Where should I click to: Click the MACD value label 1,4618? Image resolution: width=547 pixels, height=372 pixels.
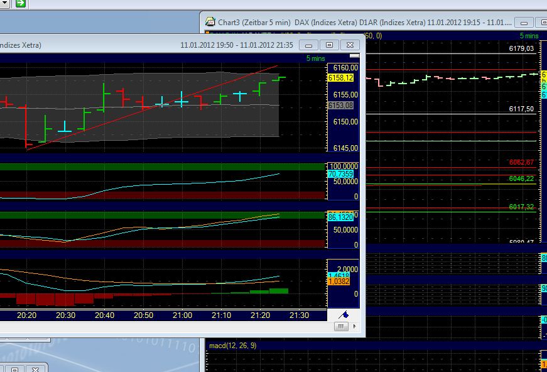339,275
